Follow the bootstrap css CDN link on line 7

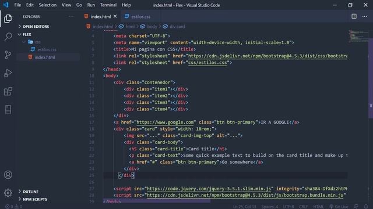[x=268, y=56]
